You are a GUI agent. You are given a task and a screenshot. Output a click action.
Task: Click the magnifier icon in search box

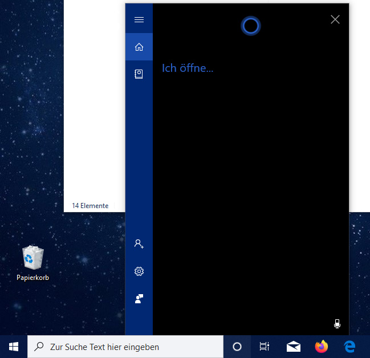coord(39,347)
